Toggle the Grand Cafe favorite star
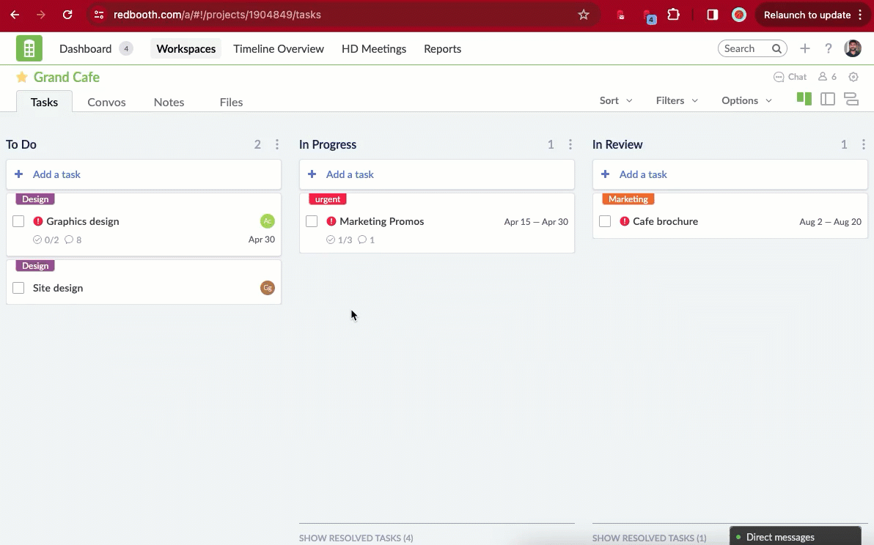This screenshot has height=545, width=874. coord(22,77)
